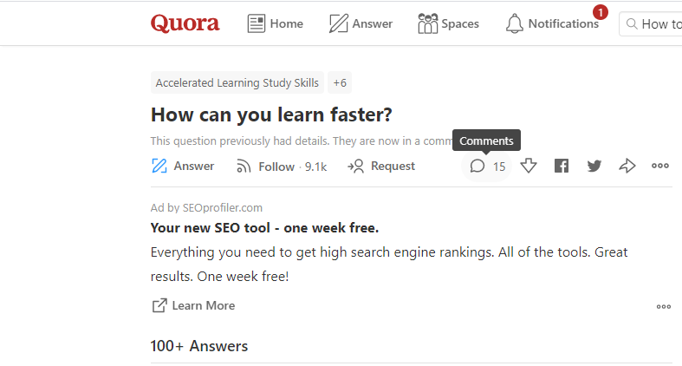The width and height of the screenshot is (682, 366).
Task: Follow this question with 9.1k followers
Action: 282,167
